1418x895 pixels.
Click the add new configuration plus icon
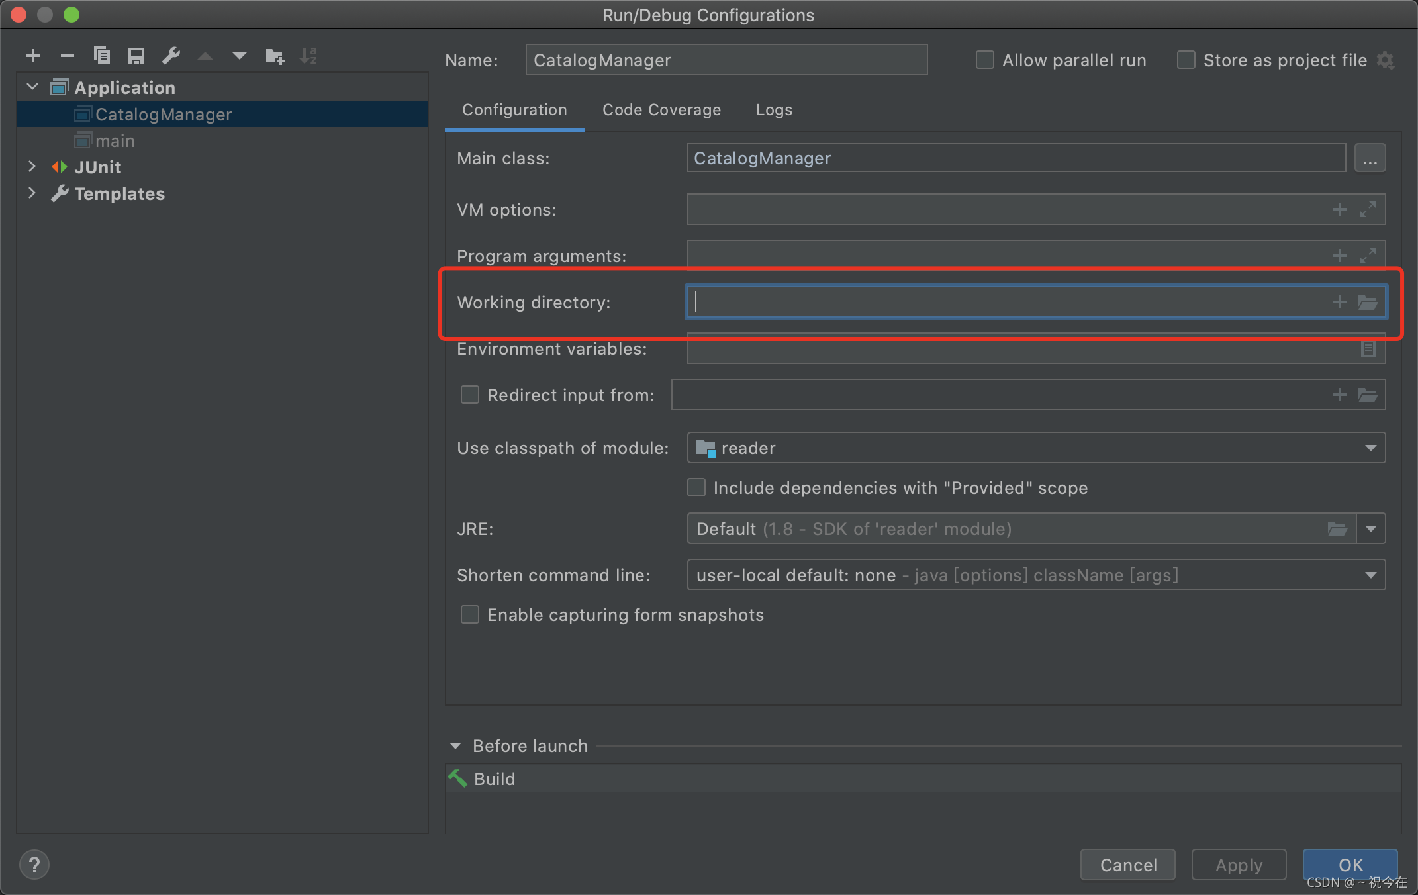coord(33,56)
